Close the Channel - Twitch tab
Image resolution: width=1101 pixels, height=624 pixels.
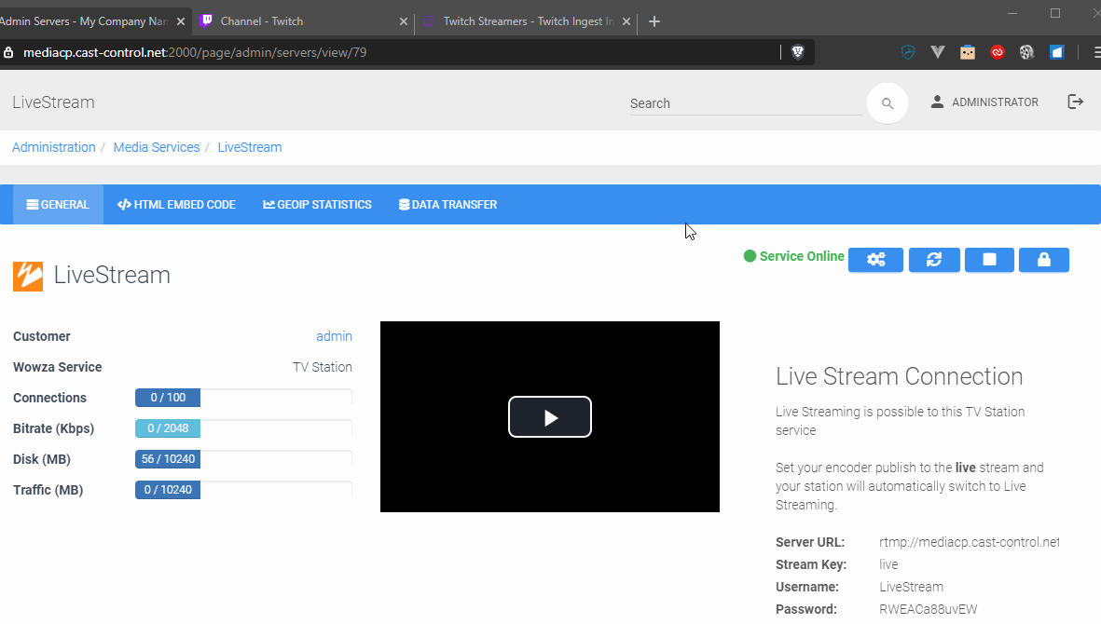(x=403, y=21)
